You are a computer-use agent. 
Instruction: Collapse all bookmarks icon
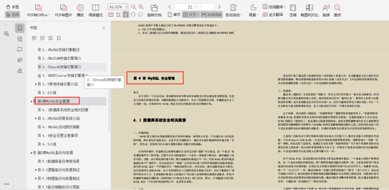(x=42, y=38)
